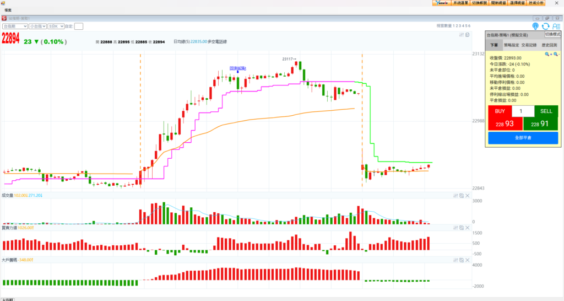Close the 大戶籌碼 indicator panel
Viewport: 564px width, 301px height.
467,260
